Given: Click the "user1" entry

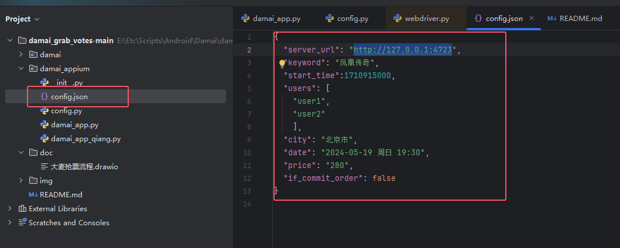Looking at the screenshot, I should [x=309, y=101].
